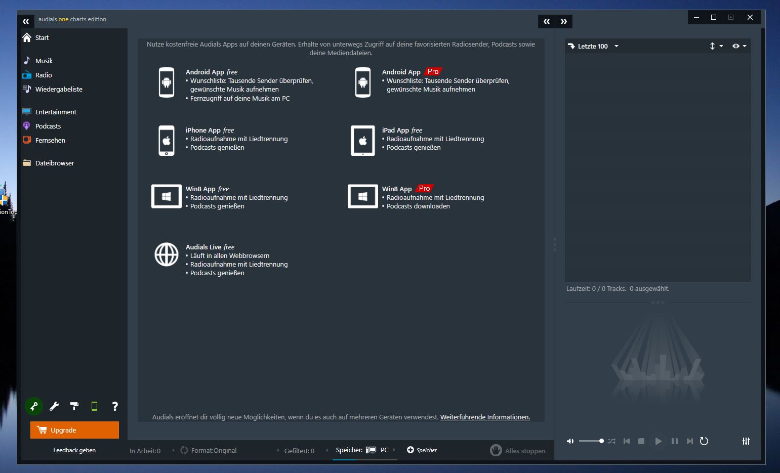
Task: Select Radio in the sidebar
Action: point(44,75)
